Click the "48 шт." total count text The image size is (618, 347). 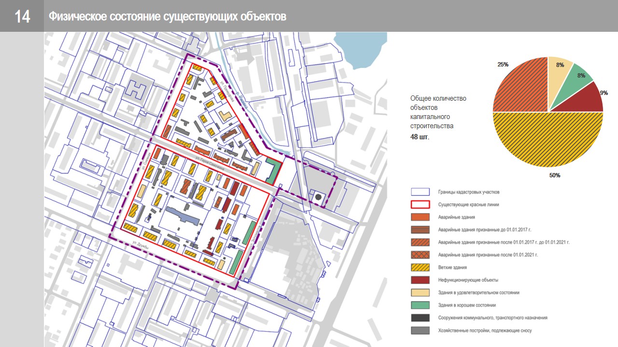point(420,137)
